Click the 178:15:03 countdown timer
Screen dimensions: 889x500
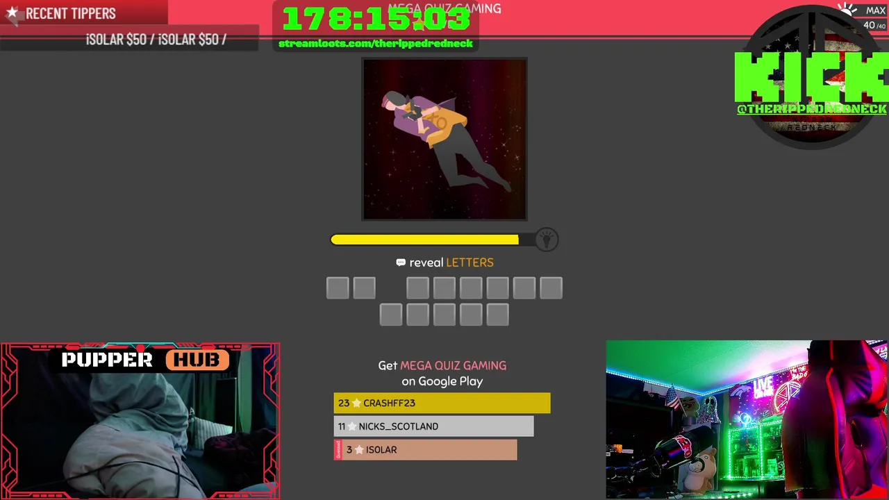click(x=376, y=19)
